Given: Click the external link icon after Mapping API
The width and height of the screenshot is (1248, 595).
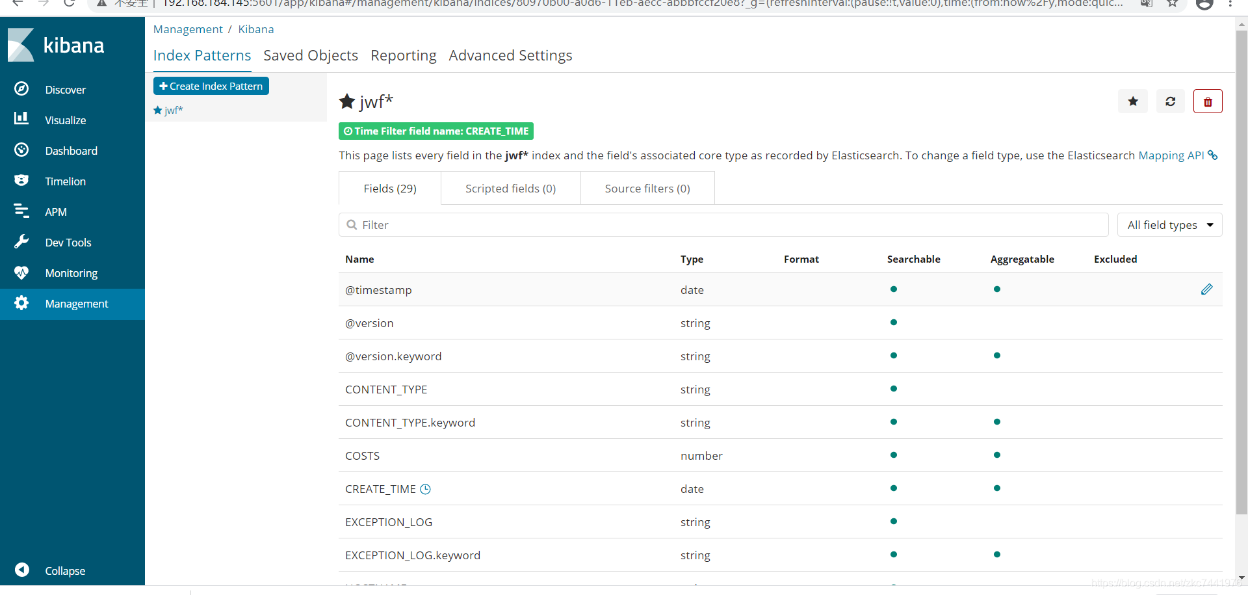Looking at the screenshot, I should coord(1212,155).
